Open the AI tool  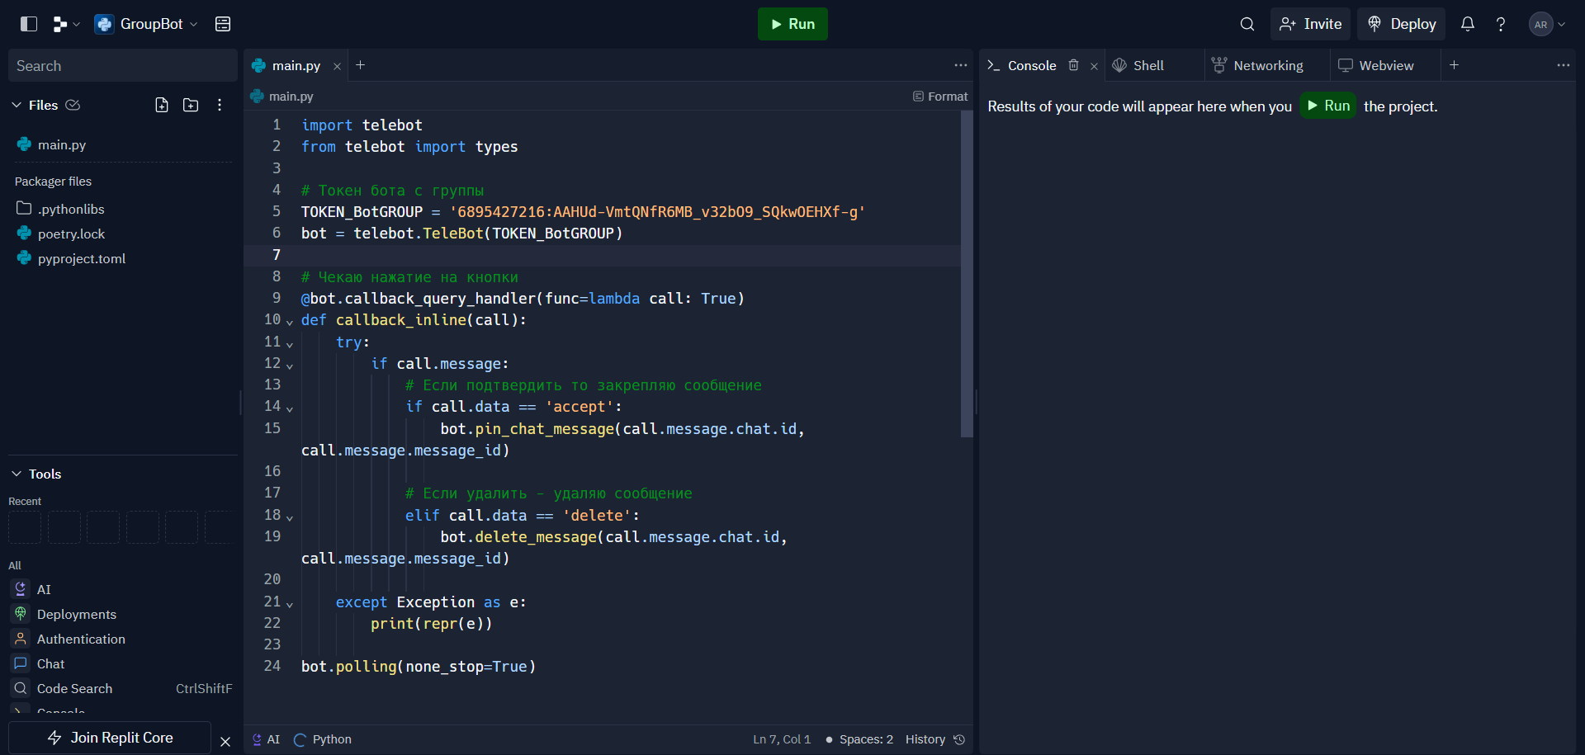123,589
